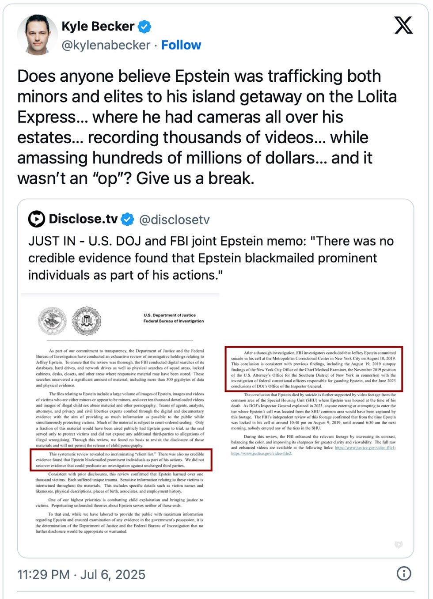Click Kyle Becker's profile avatar
The width and height of the screenshot is (433, 599).
(37, 35)
